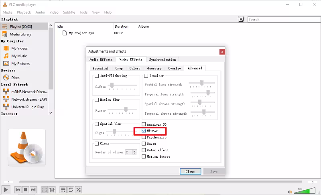Open the Overlay sub-tab

(x=175, y=68)
